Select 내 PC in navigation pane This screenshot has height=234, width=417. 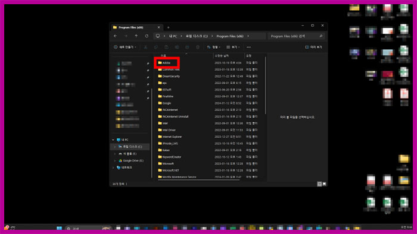point(125,140)
